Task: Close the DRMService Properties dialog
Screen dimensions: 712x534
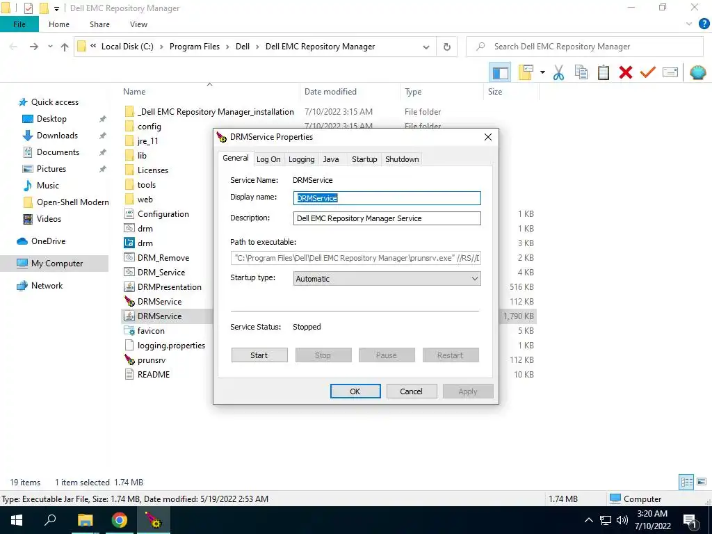Action: click(487, 137)
